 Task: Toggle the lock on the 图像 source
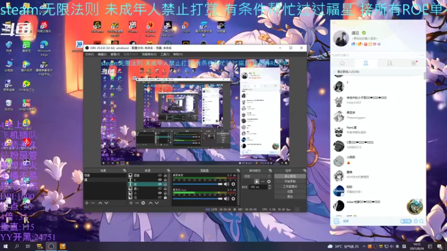[x=165, y=175]
